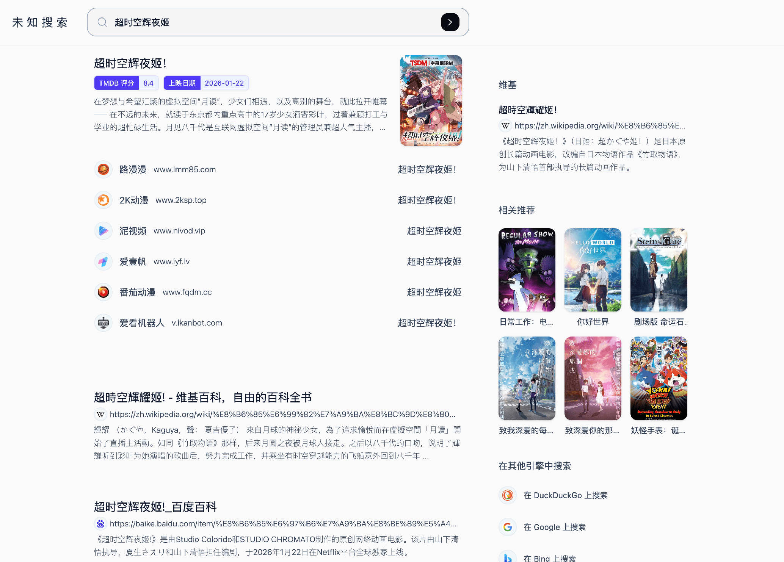Open the Yo-Kai Watch poster
Screen dimensions: 784x562
pos(659,378)
